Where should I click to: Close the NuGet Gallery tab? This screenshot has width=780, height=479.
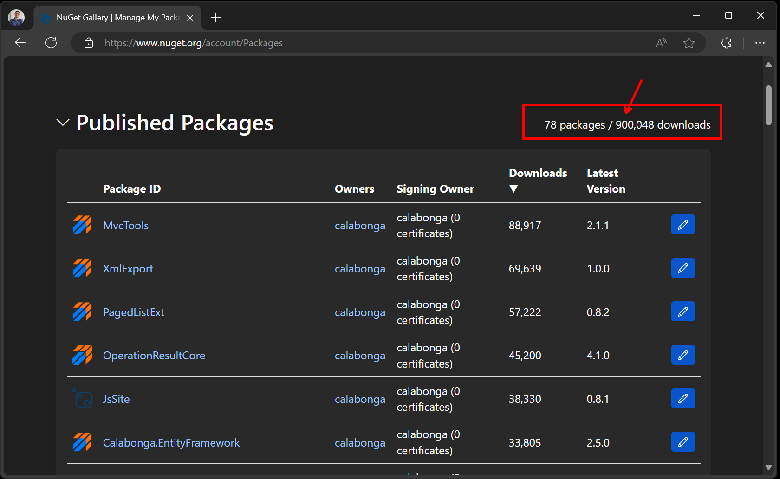[190, 18]
